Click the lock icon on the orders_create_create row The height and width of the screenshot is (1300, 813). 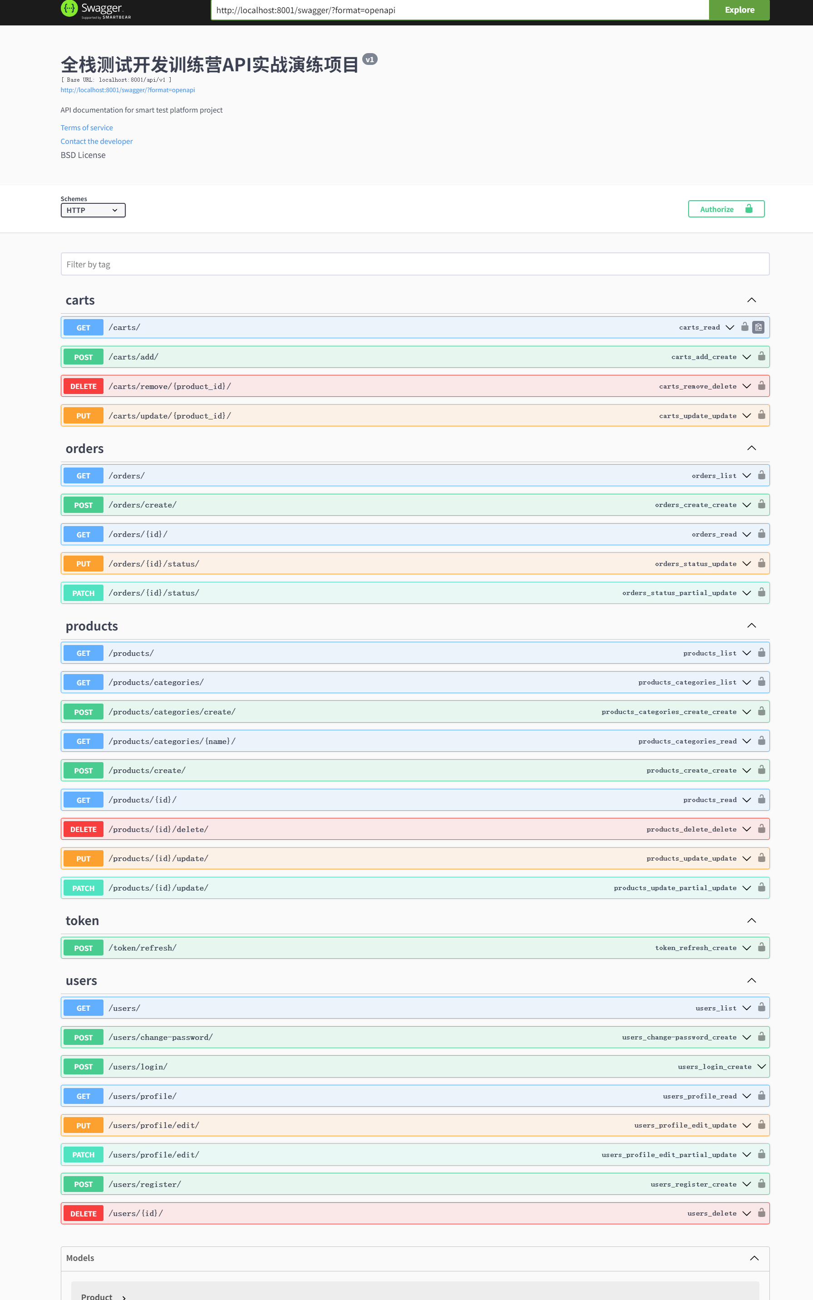click(761, 504)
